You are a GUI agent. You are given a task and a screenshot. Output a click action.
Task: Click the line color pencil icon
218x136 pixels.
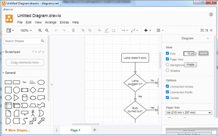106,30
